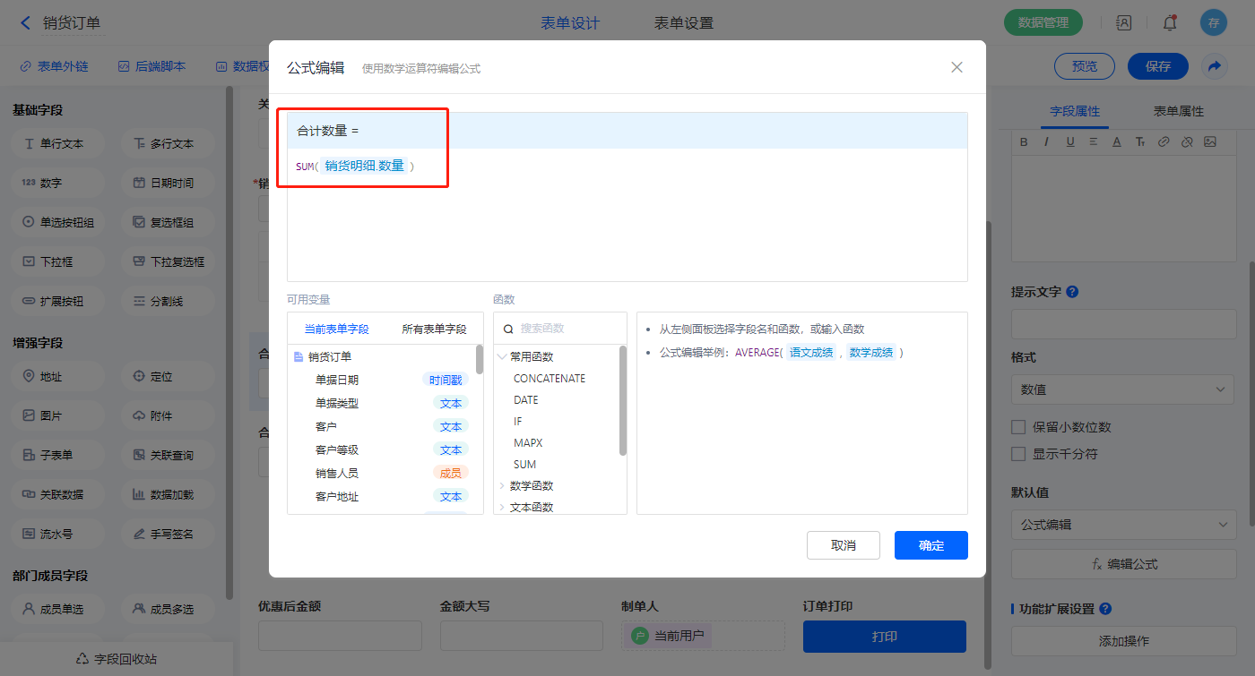1255x676 pixels.
Task: Click the bold formatting icon
Action: (x=1024, y=141)
